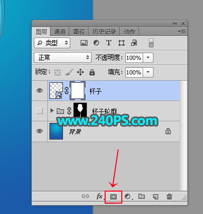Viewport: 203px width, 214px height.
Task: Click the 不透明度 100% value field
Action: click(x=134, y=58)
